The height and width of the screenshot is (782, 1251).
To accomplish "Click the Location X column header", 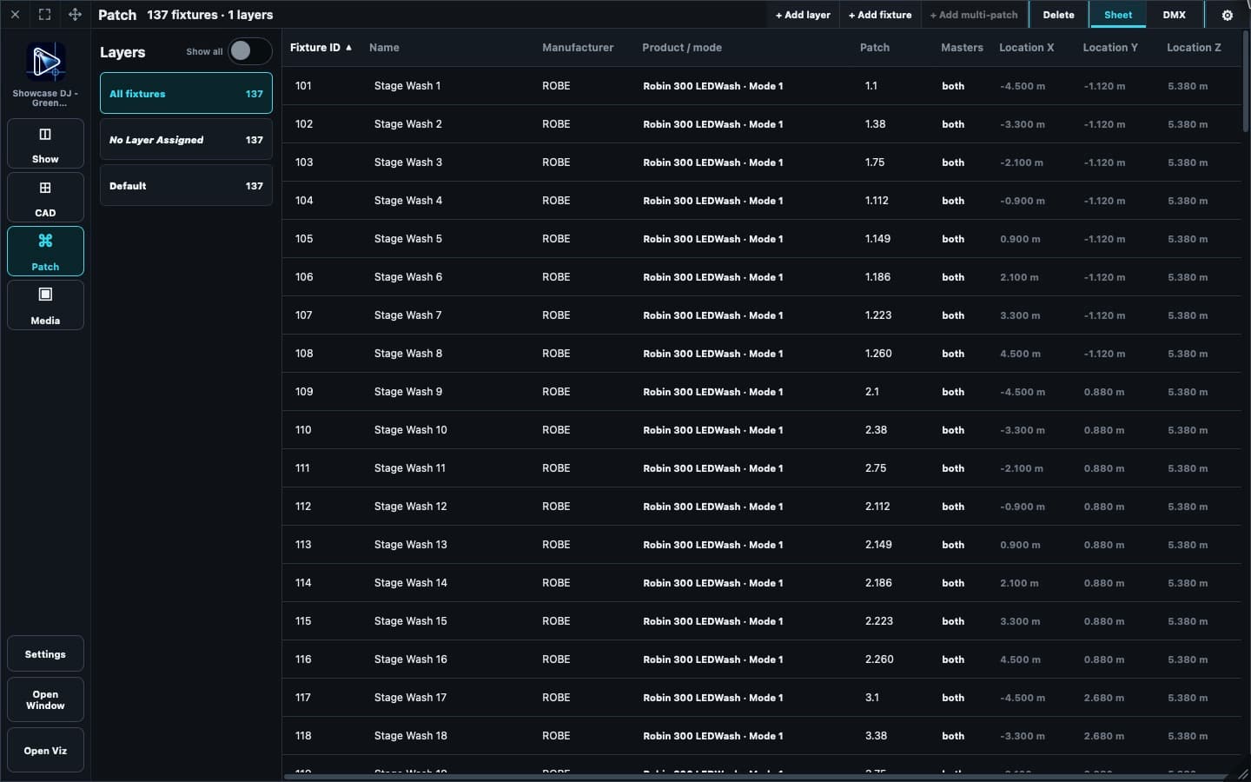I will (x=1026, y=48).
